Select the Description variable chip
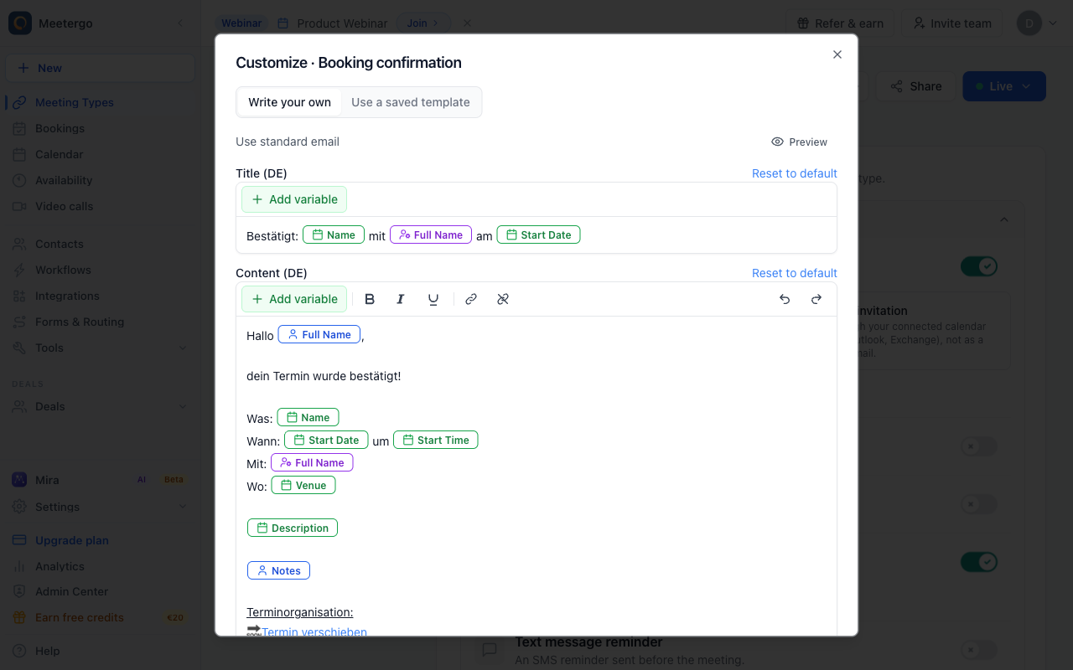The height and width of the screenshot is (670, 1073). (x=293, y=528)
